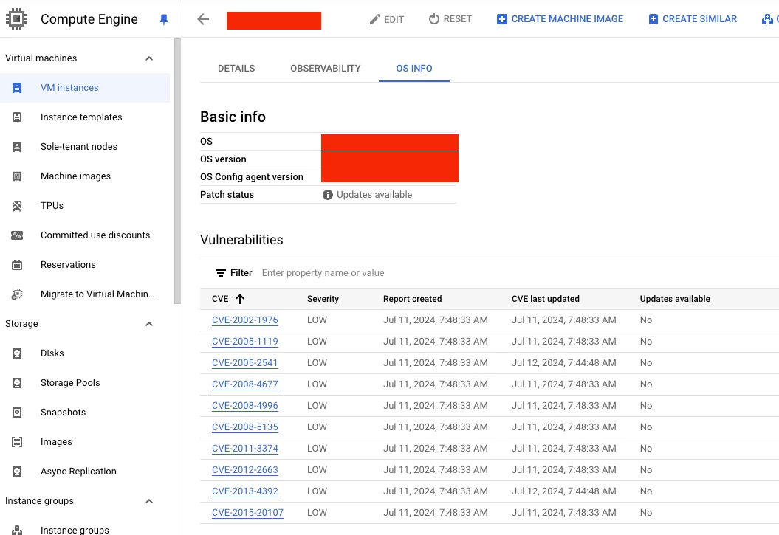Screen dimensions: 779x535
Task: Click the Compute Engine chip icon
Action: (x=16, y=19)
